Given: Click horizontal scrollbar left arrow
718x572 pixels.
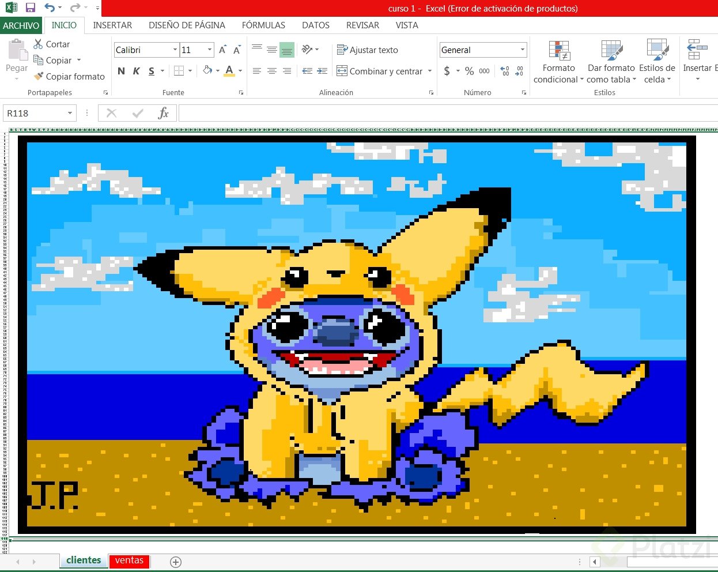Looking at the screenshot, I should click(x=595, y=562).
